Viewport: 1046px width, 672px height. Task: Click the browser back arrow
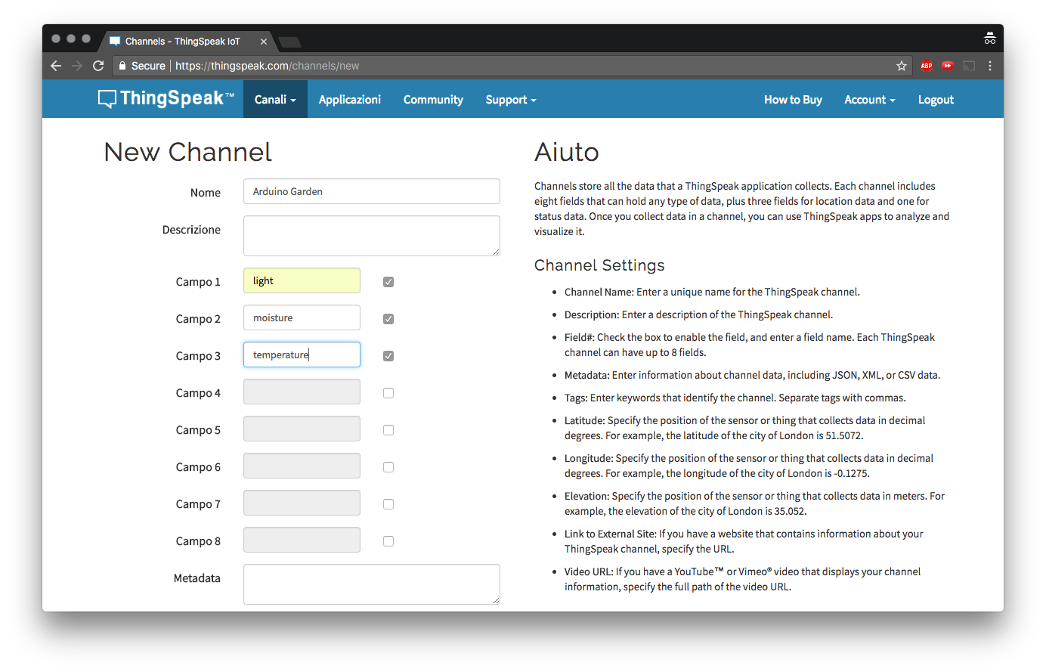(x=56, y=66)
